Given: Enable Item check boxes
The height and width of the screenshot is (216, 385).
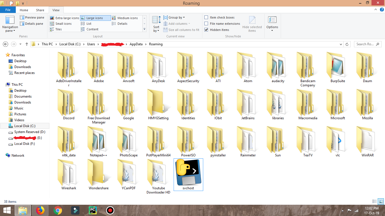Looking at the screenshot, I should tap(220, 17).
